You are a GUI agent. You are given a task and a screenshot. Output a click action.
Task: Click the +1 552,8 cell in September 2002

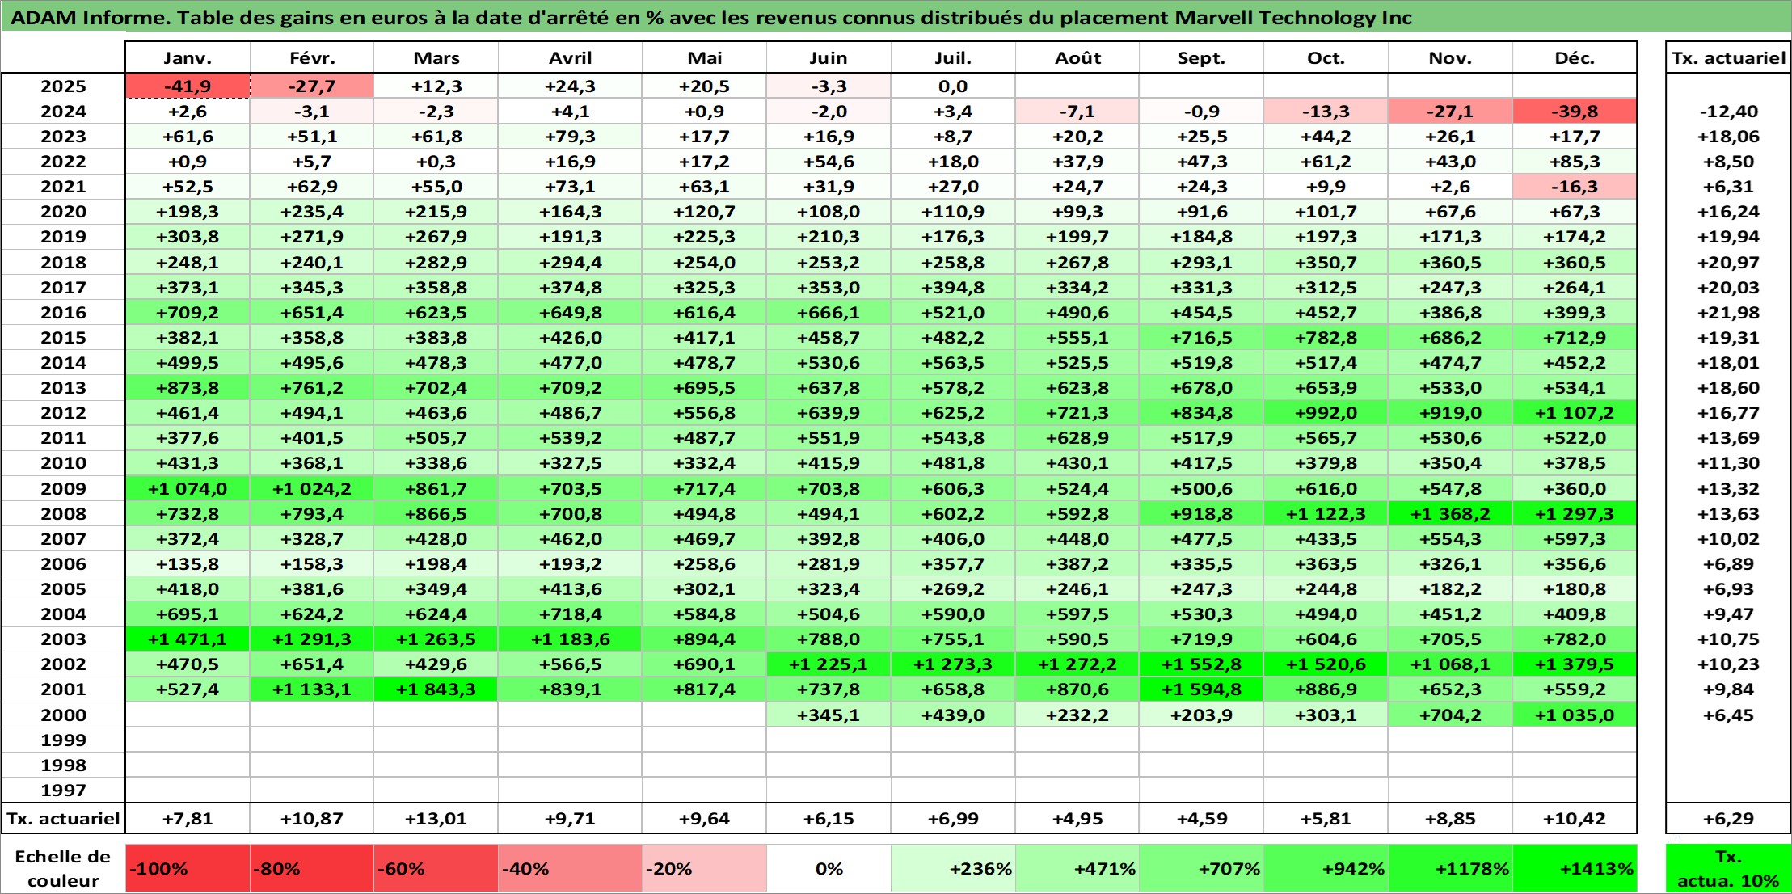click(1201, 664)
